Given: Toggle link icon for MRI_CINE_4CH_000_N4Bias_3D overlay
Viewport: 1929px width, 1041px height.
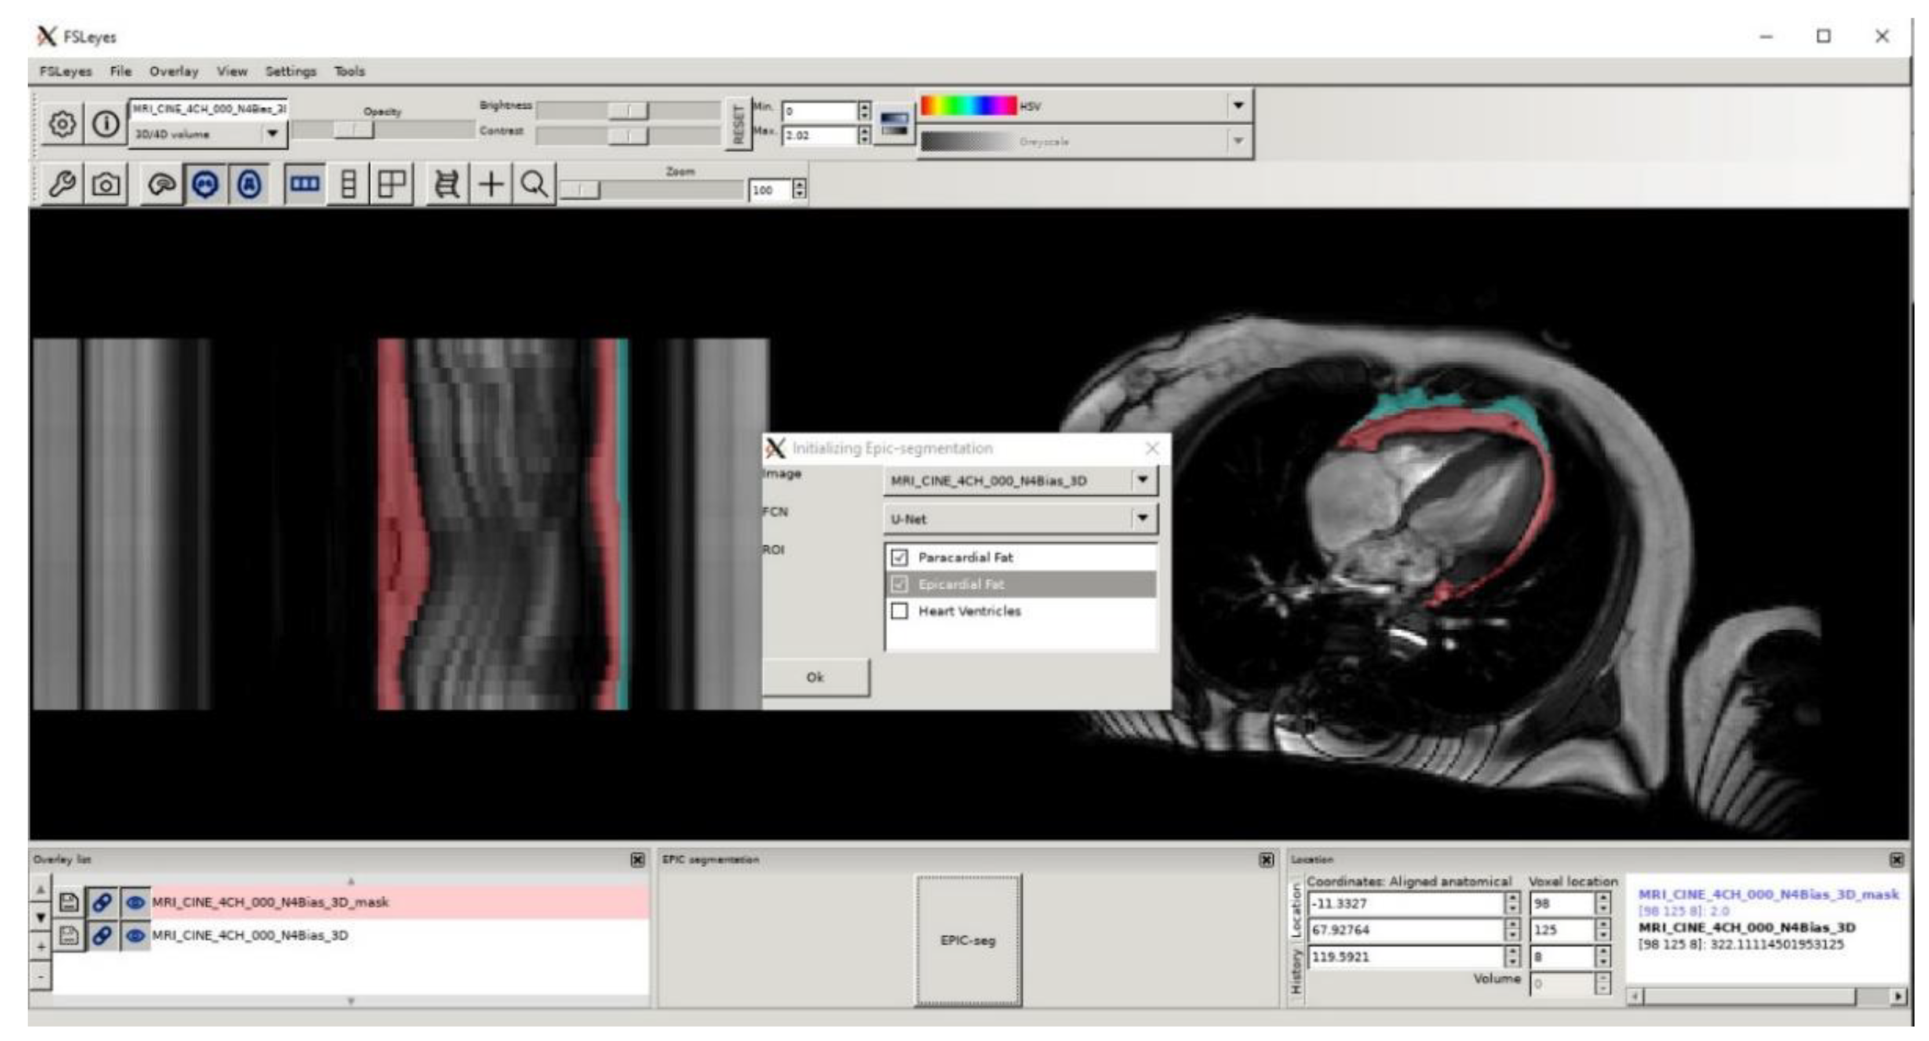Looking at the screenshot, I should point(102,936).
